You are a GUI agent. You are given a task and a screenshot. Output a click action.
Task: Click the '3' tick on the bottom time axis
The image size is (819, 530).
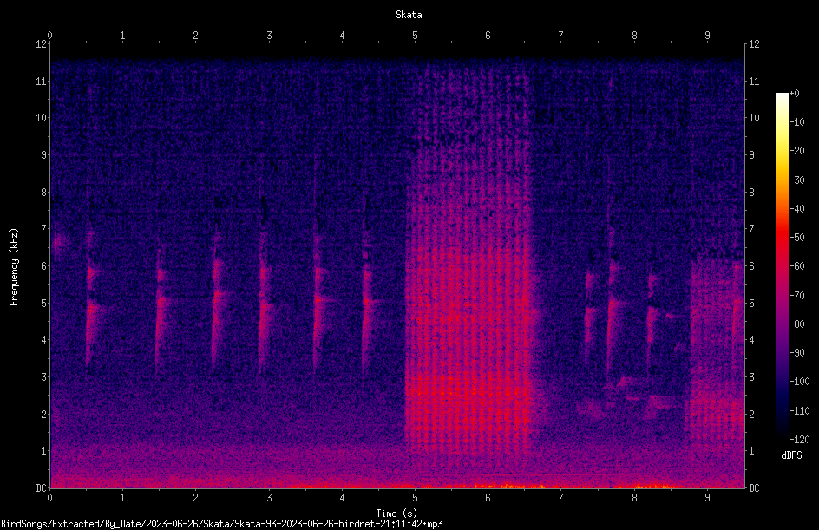tap(269, 498)
